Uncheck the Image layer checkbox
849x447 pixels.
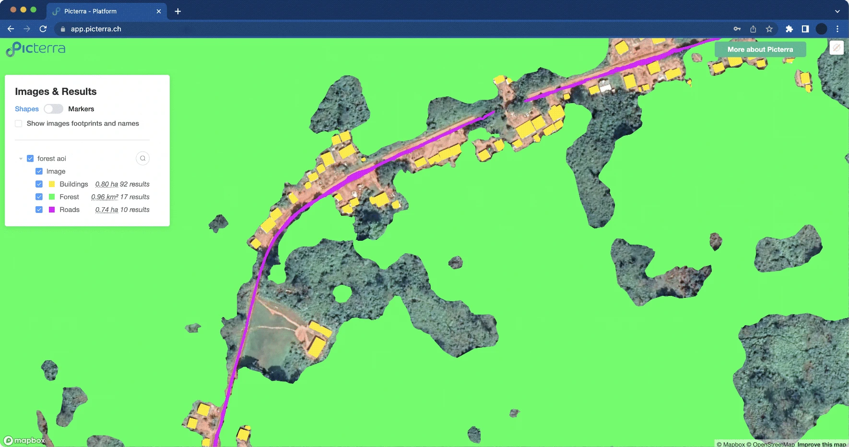[39, 171]
